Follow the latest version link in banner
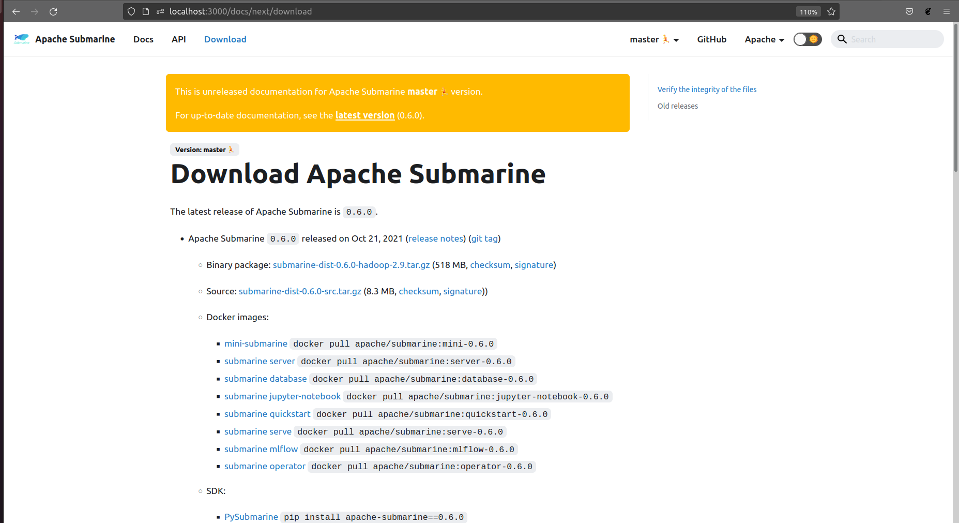The width and height of the screenshot is (959, 523). click(365, 115)
